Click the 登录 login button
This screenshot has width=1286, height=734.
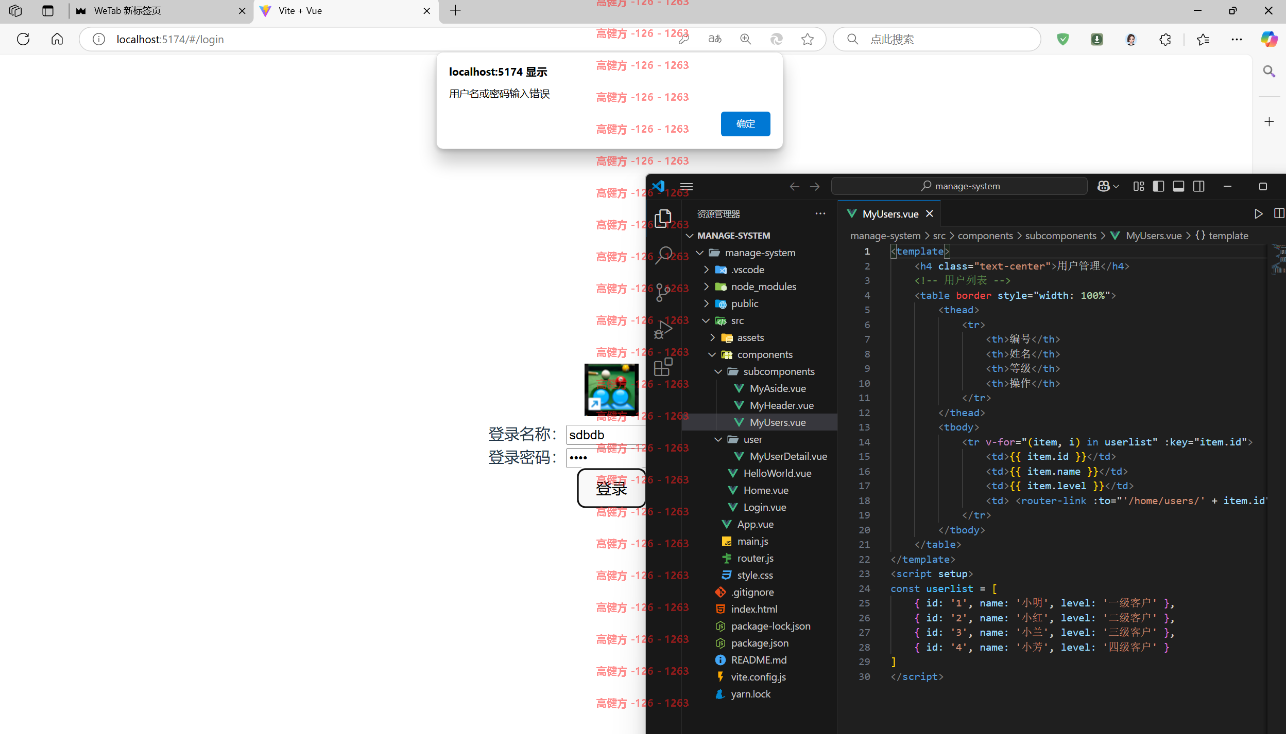[x=611, y=488]
